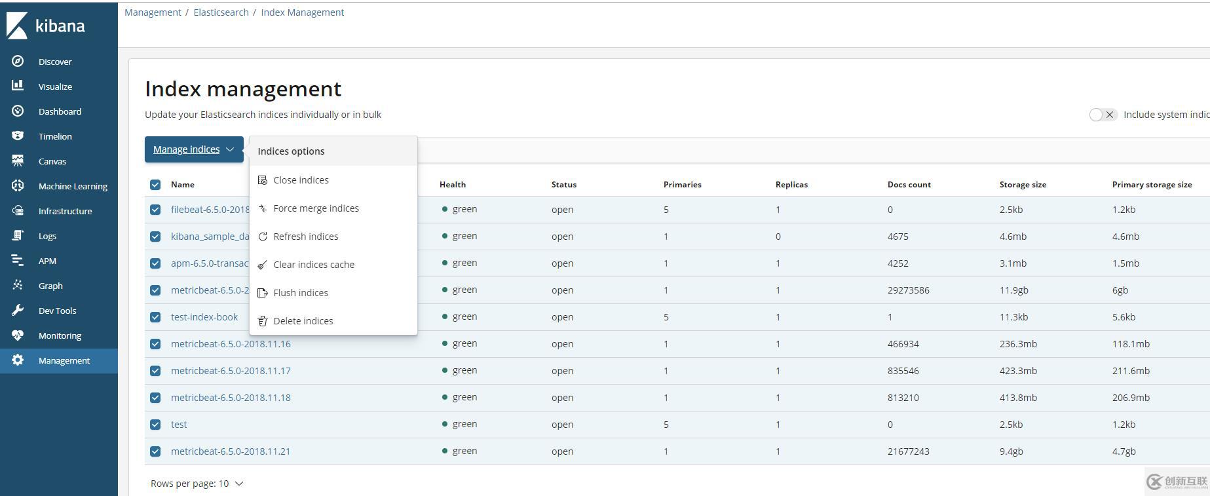
Task: Sort by Status column header
Action: coord(564,185)
